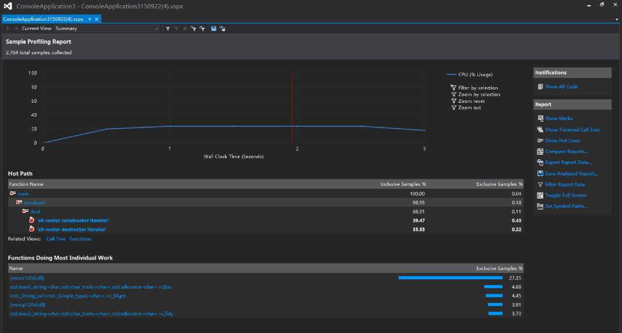Open the _String_val _Myptr function link
The width and height of the screenshot is (622, 333).
point(68,296)
